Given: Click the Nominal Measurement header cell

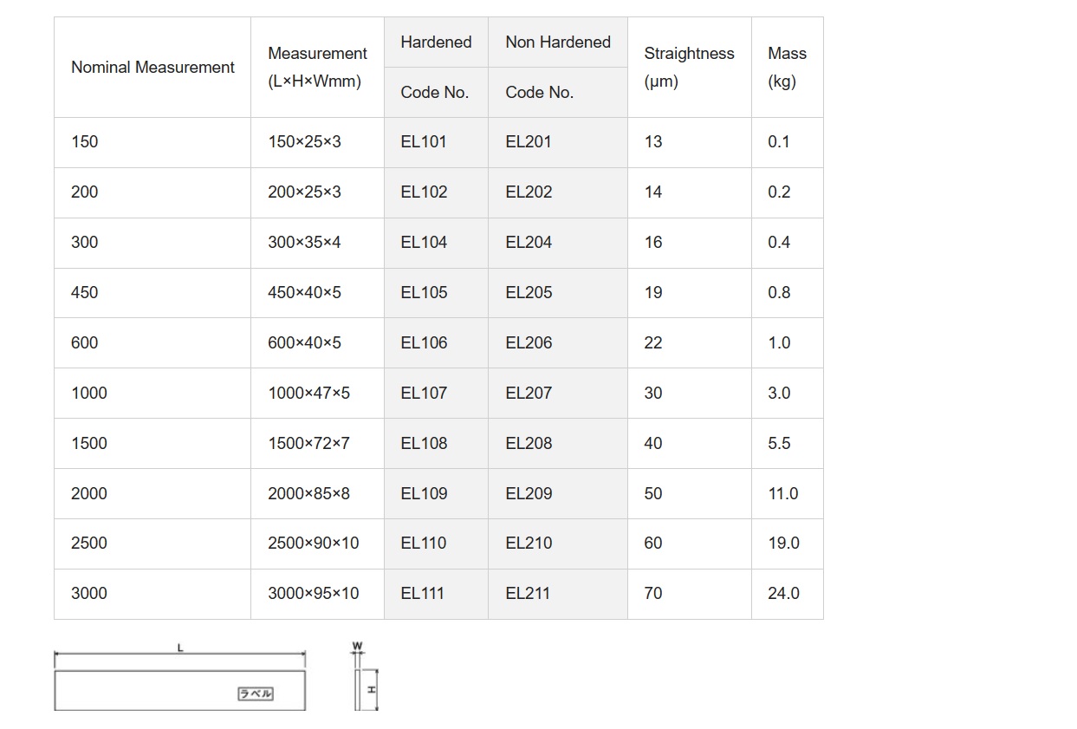Looking at the screenshot, I should [x=152, y=68].
